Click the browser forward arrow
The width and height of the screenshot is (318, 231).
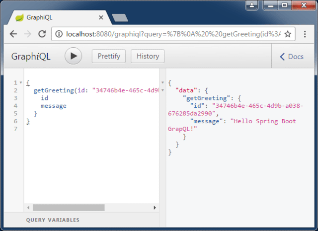(28, 34)
